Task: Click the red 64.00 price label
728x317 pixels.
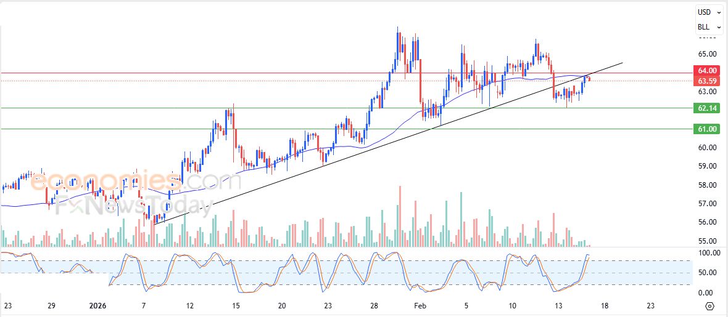Action: coord(707,71)
